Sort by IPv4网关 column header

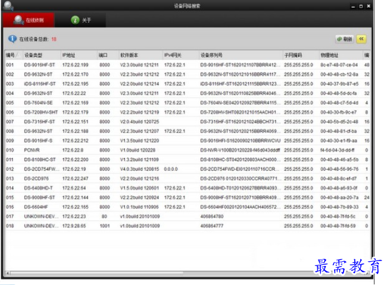[181, 55]
